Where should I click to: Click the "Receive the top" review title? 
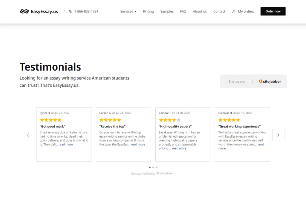click(x=112, y=126)
